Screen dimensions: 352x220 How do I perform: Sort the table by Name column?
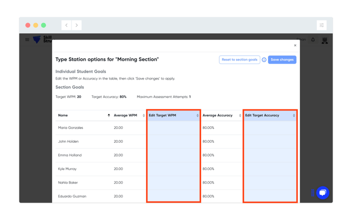(x=109, y=115)
